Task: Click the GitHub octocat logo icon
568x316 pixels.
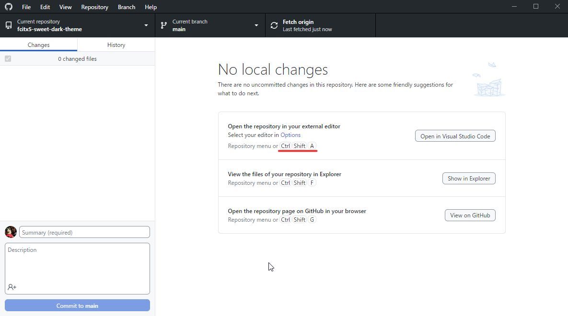Action: tap(8, 7)
